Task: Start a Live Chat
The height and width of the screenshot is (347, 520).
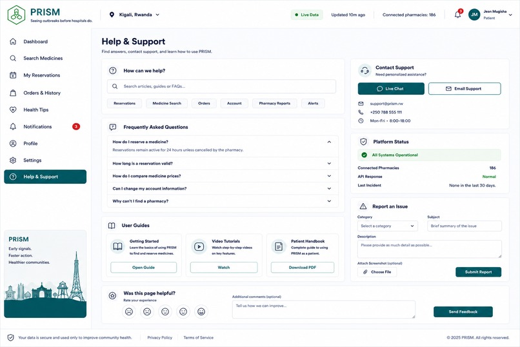Action: pos(391,89)
